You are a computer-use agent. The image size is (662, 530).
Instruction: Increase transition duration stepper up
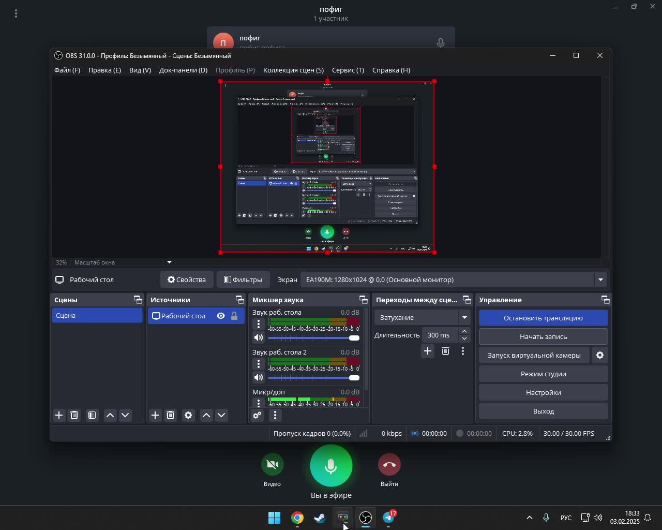coord(464,331)
